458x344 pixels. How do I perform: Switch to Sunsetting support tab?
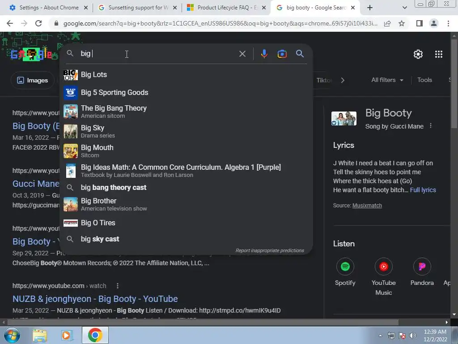pyautogui.click(x=137, y=8)
